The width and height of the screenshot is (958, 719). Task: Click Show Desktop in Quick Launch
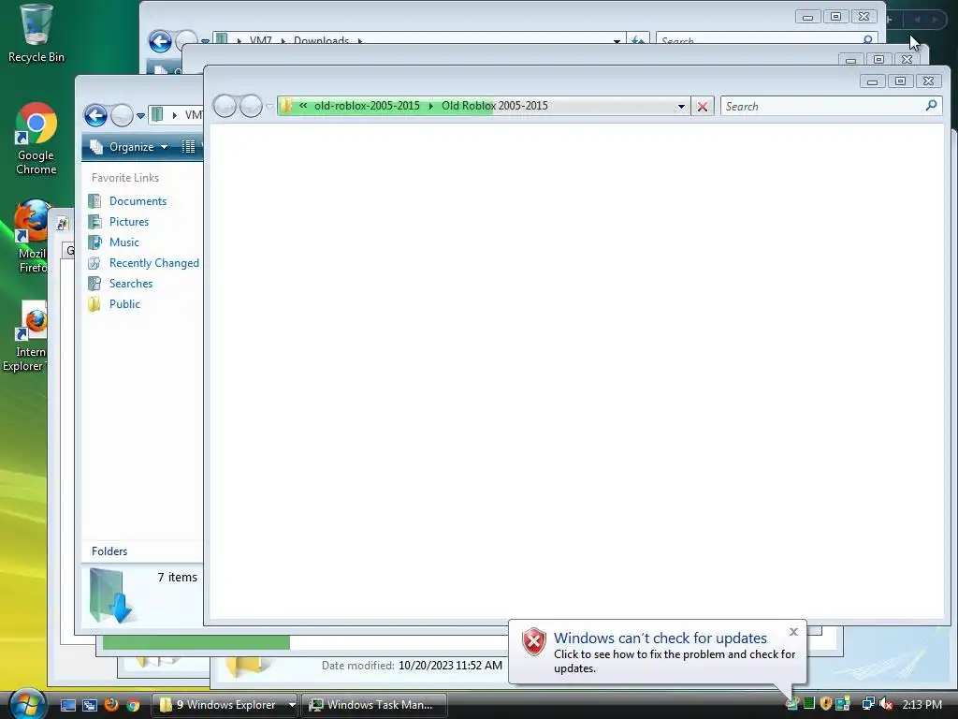pyautogui.click(x=67, y=705)
